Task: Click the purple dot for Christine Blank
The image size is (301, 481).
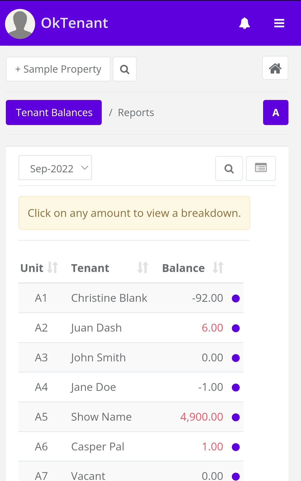Action: tap(236, 298)
